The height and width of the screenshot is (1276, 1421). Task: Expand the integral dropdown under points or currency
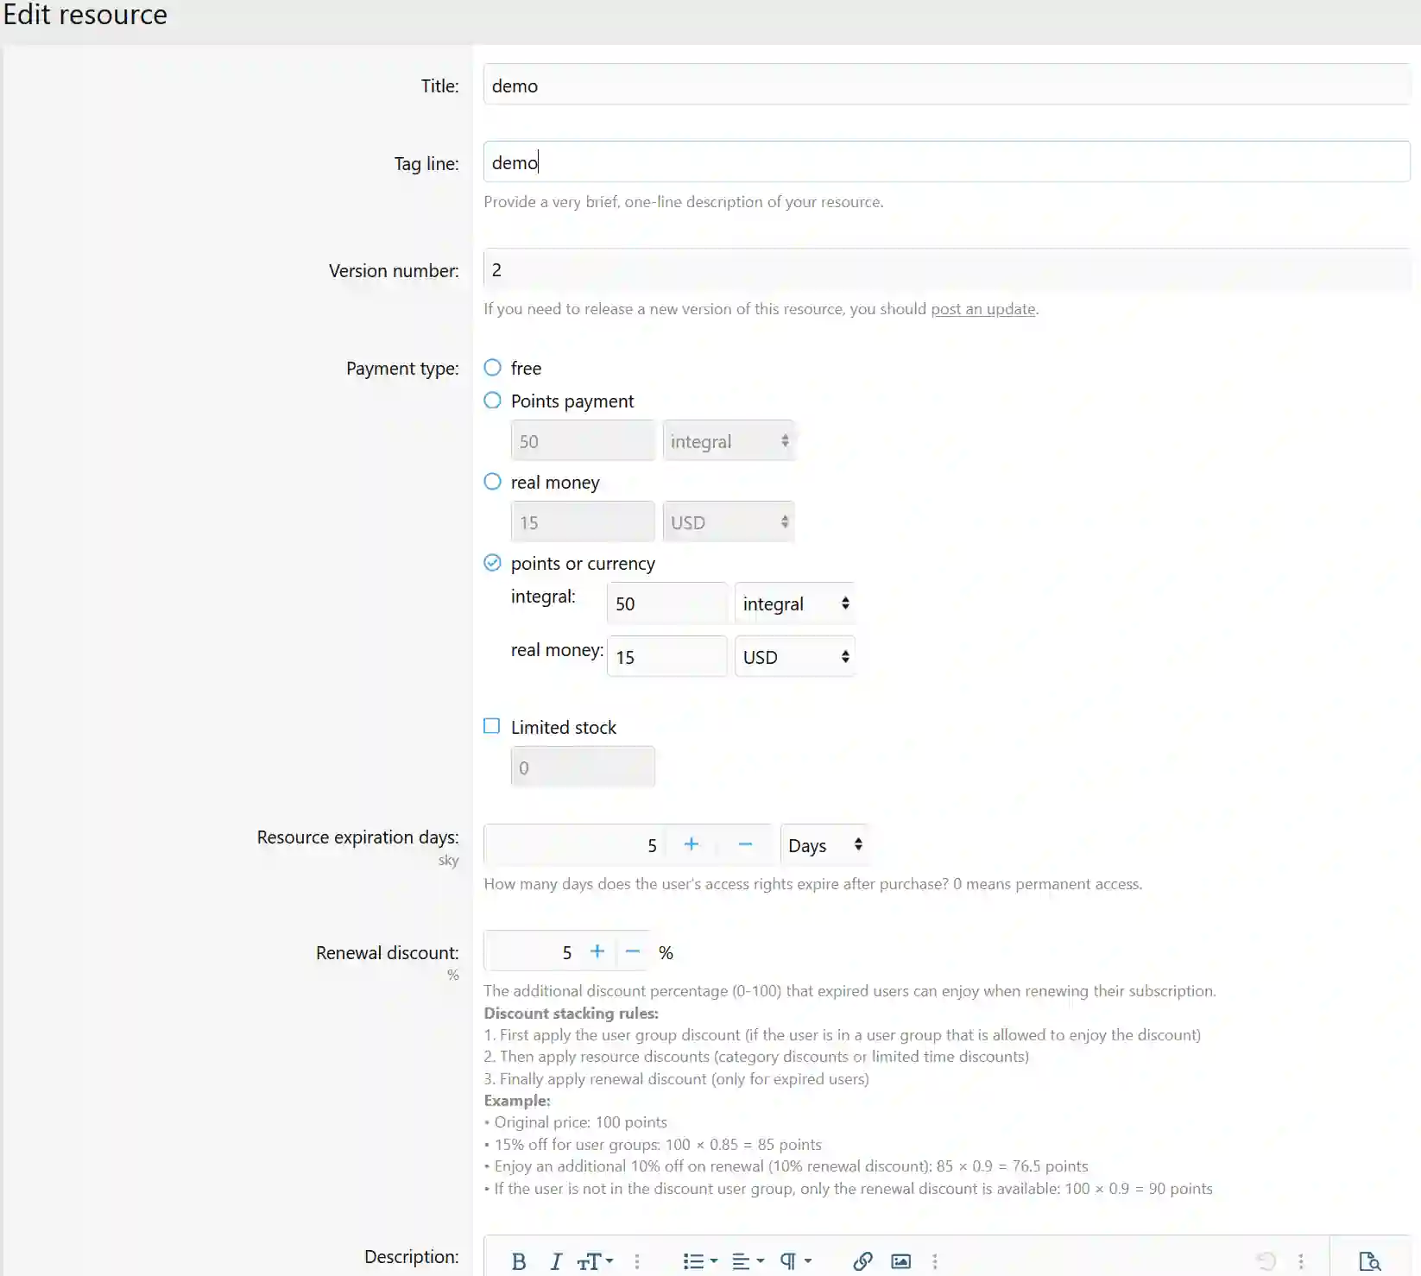coord(794,603)
